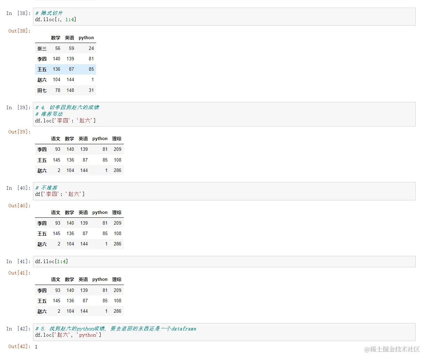Click the '李四' row label in Out[38] table
This screenshot has width=422, height=355.
[42, 59]
